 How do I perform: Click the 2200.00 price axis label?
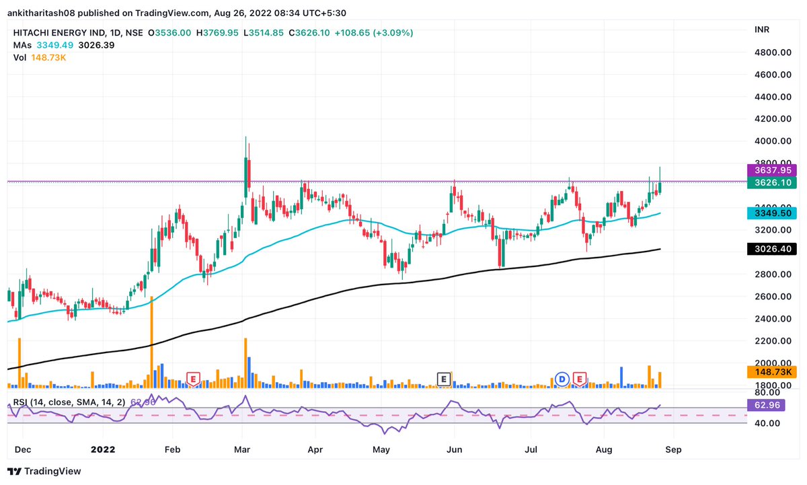[x=774, y=341]
